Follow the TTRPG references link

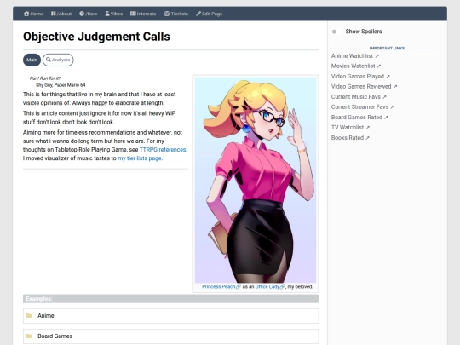(x=163, y=150)
